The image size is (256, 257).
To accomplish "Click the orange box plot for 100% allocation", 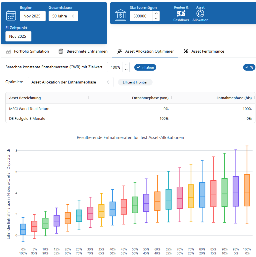I will point(247,190).
